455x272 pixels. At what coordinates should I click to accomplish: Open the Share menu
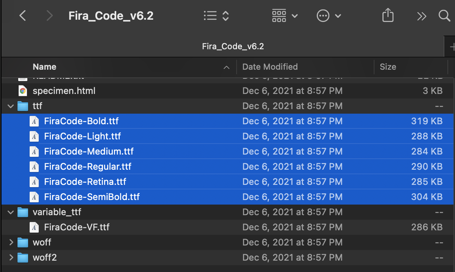point(388,16)
